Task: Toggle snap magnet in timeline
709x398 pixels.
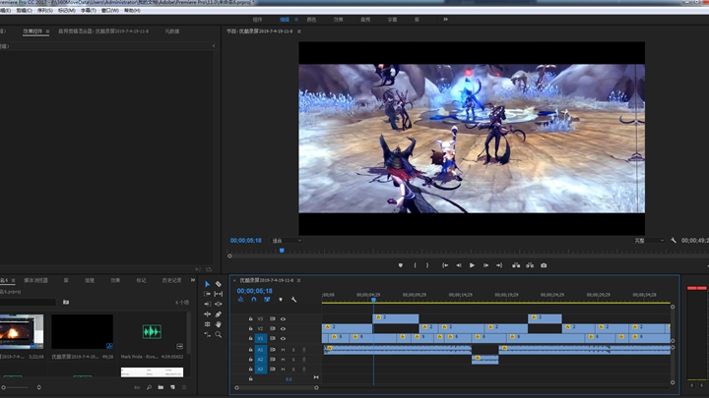Action: (254, 300)
